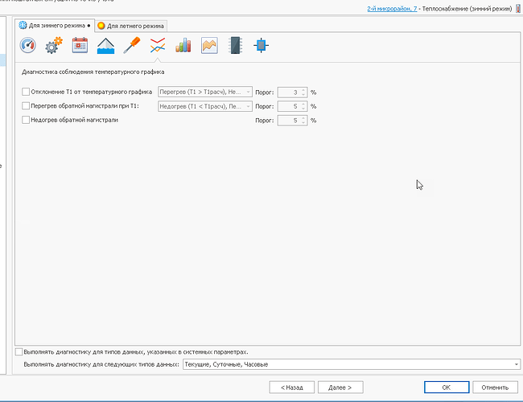Viewport: 523px width, 402px height.
Task: Toggle 'Недогрев обратной магистрали' checkbox
Action: click(26, 121)
